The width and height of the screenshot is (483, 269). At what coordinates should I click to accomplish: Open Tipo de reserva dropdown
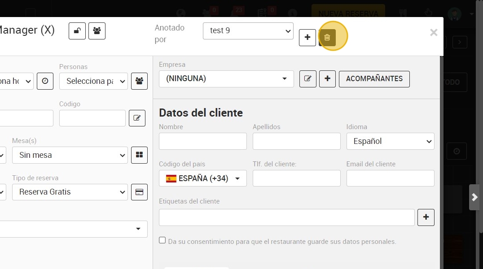[70, 192]
